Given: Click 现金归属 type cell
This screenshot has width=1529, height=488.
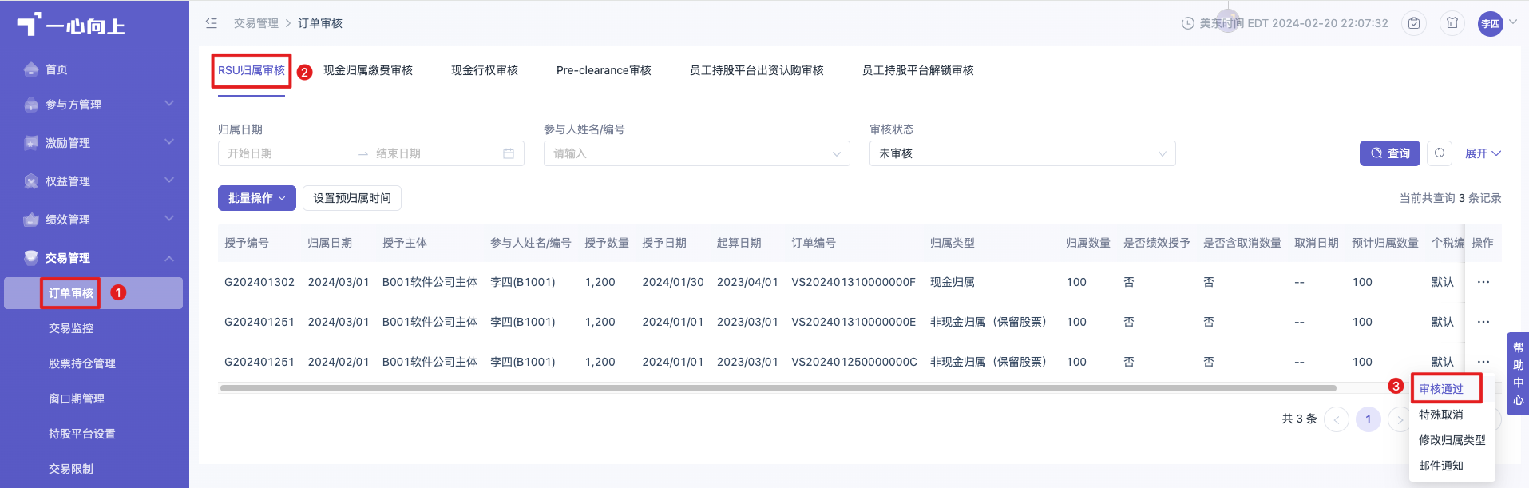Looking at the screenshot, I should [953, 282].
